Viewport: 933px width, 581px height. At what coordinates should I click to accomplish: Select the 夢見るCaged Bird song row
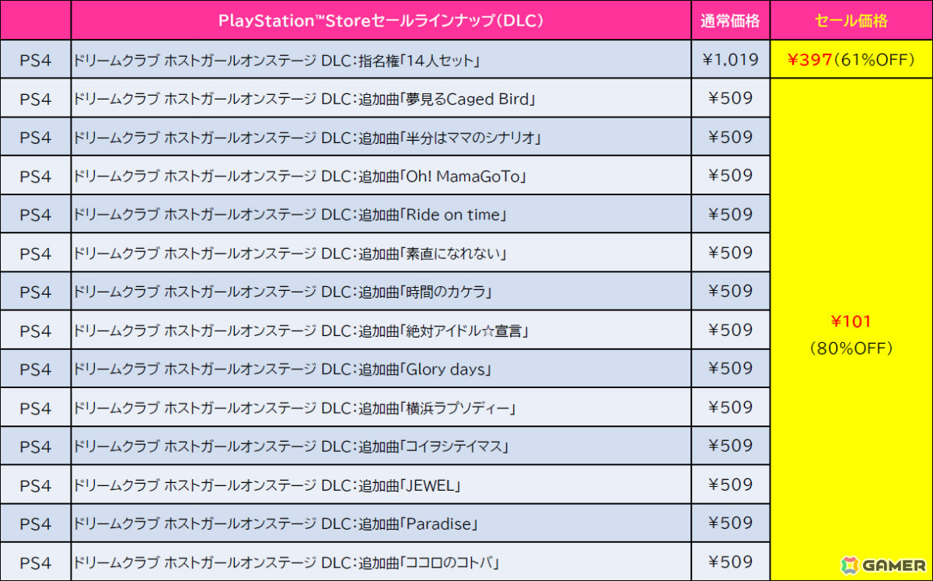click(x=381, y=98)
